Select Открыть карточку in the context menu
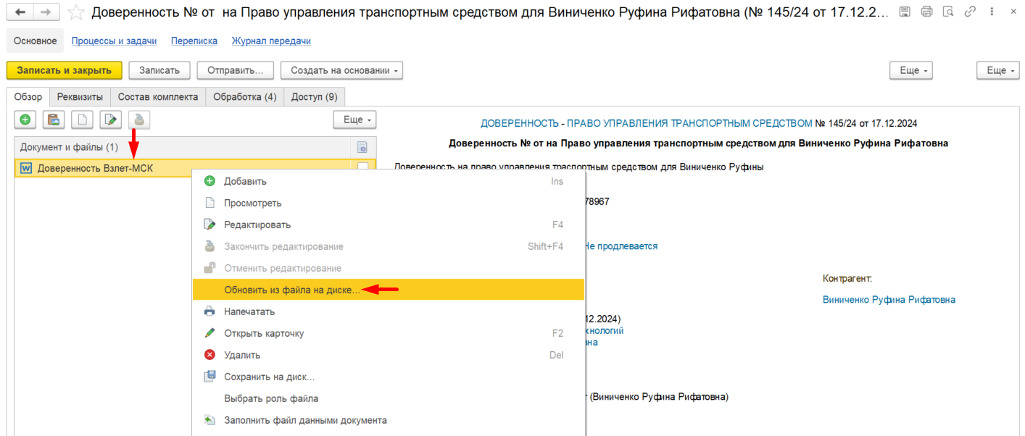The width and height of the screenshot is (1025, 436). click(x=388, y=333)
